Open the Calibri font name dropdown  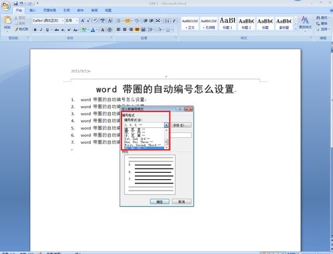coord(63,21)
